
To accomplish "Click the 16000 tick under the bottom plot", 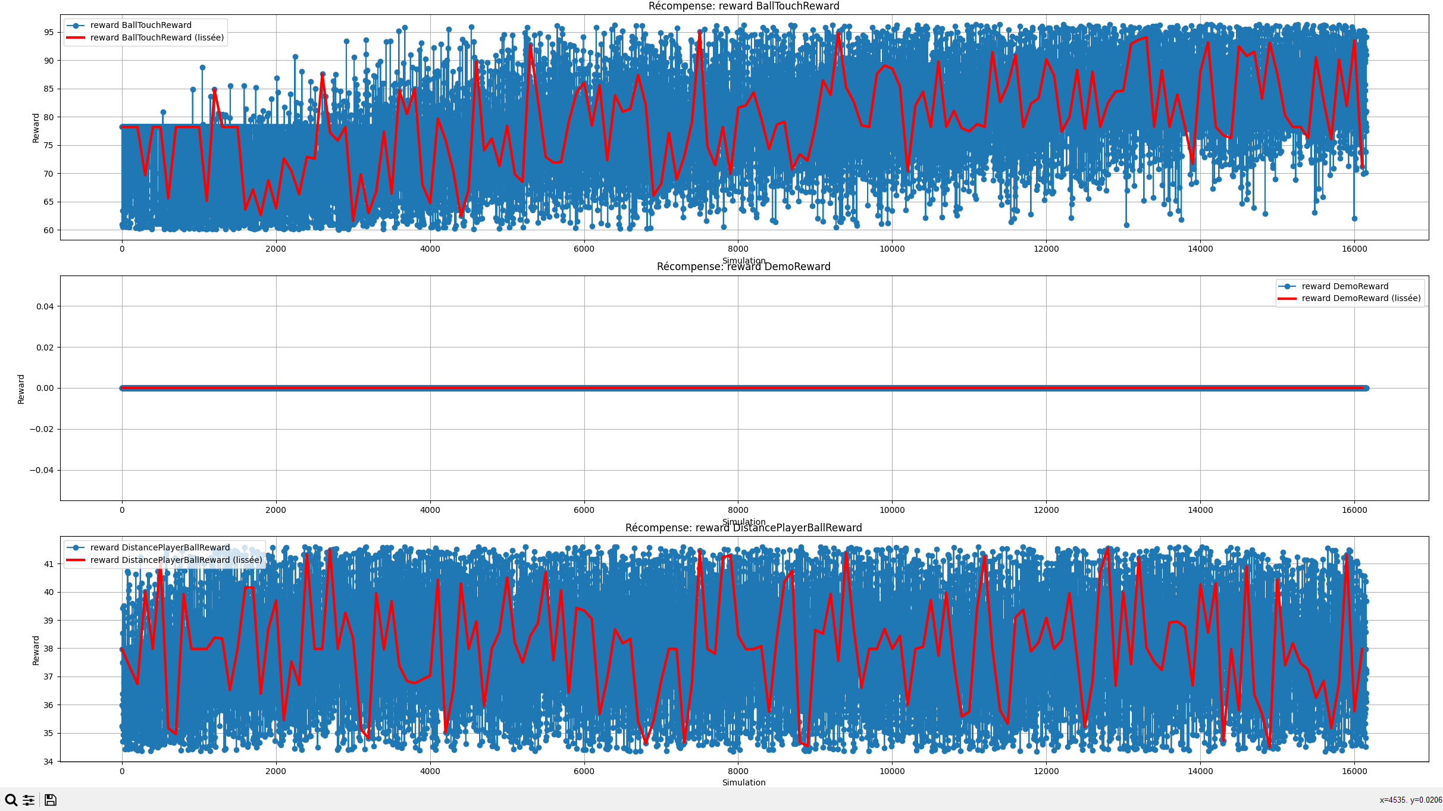I will (x=1354, y=771).
